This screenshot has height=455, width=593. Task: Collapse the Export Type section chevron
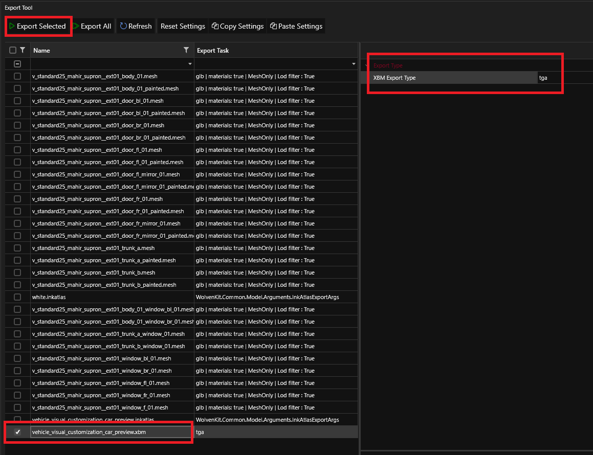[367, 65]
